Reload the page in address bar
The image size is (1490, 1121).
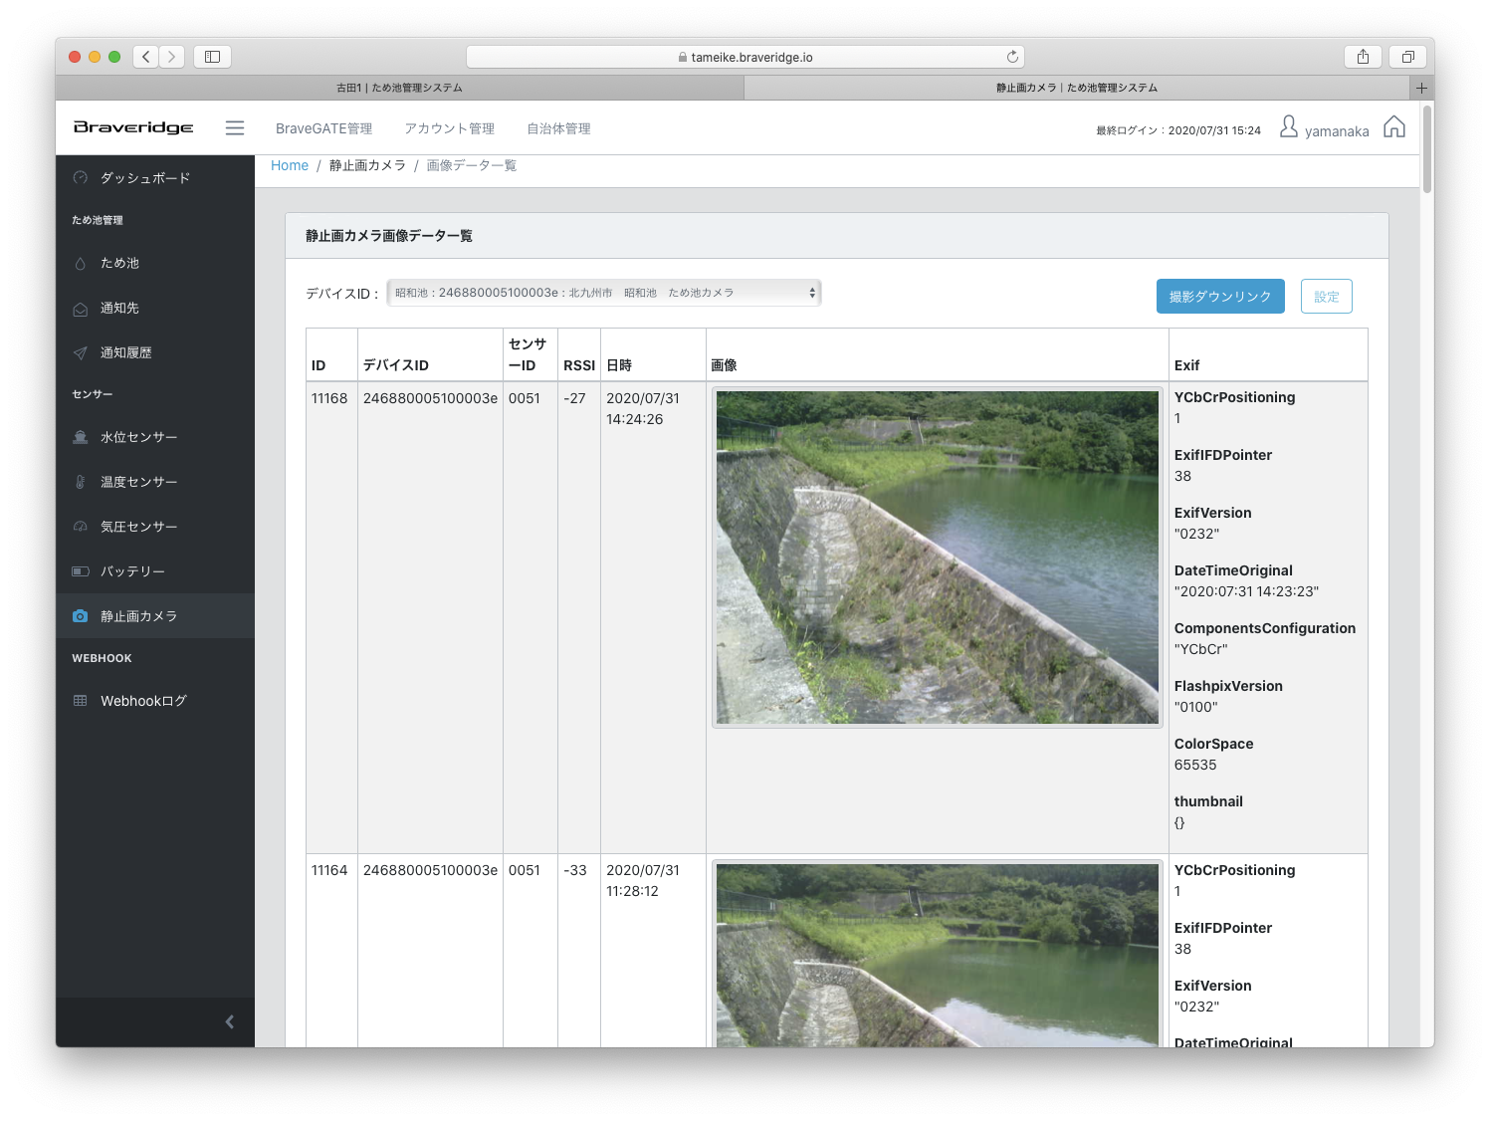click(1012, 57)
